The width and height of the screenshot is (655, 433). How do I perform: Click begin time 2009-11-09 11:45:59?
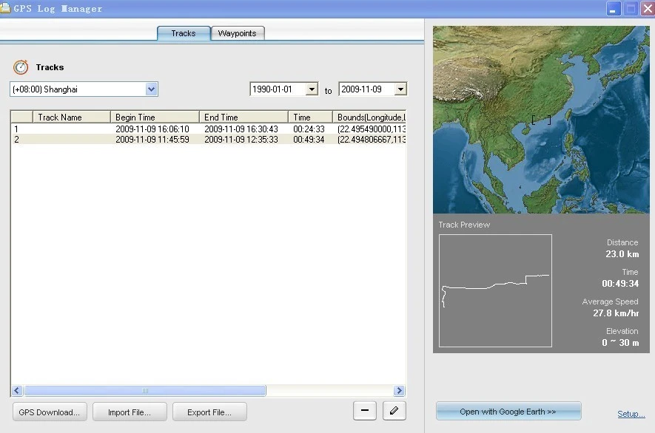[x=152, y=140]
